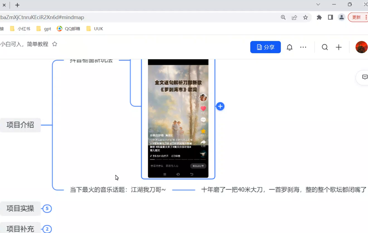Open the gpt bookmark folder
This screenshot has height=233, width=368.
click(x=44, y=29)
